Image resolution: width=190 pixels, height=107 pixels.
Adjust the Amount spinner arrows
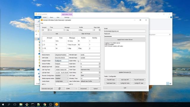pyautogui.click(x=48, y=30)
